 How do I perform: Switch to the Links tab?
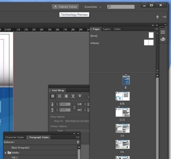coord(117,29)
